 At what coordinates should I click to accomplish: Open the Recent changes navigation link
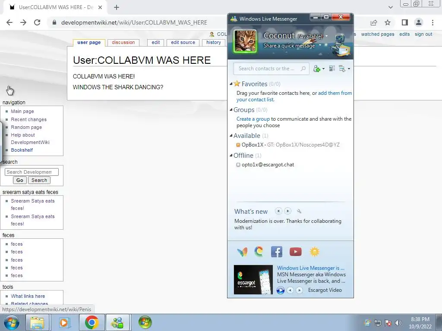click(29, 119)
